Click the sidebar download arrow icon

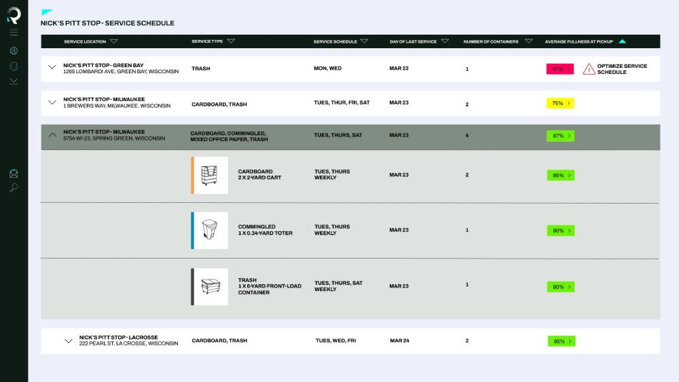pos(14,81)
